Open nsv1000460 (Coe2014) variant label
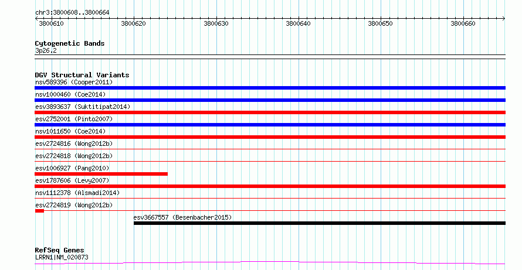The width and height of the screenshot is (522, 270). point(70,94)
